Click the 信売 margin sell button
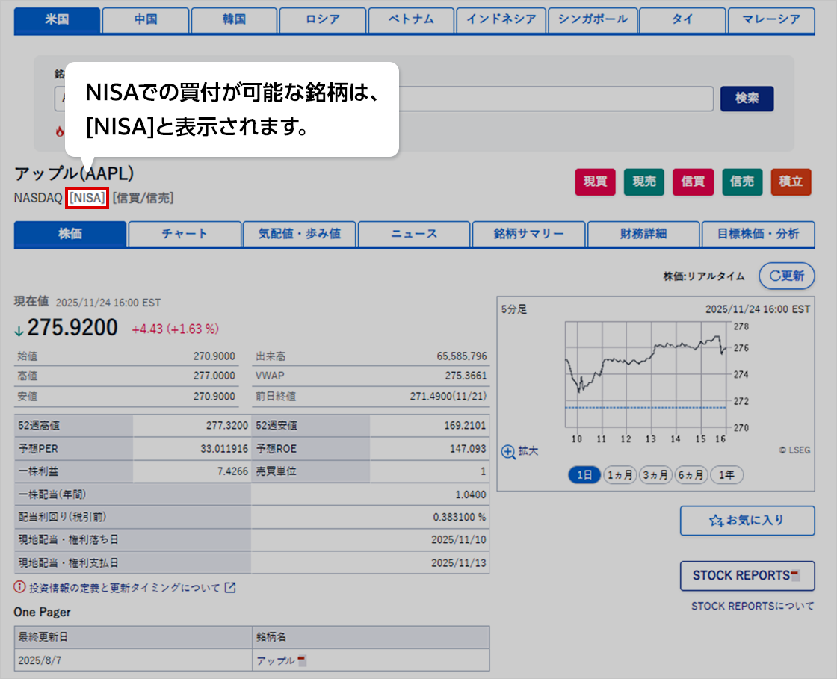The width and height of the screenshot is (837, 679). coord(742,182)
